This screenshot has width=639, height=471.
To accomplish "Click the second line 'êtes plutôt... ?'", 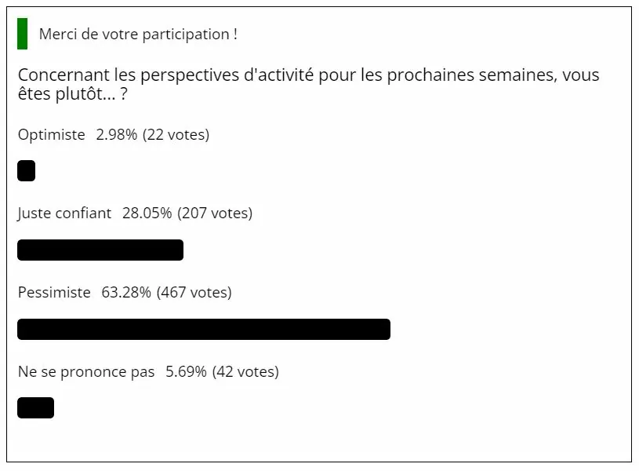I will 73,94.
